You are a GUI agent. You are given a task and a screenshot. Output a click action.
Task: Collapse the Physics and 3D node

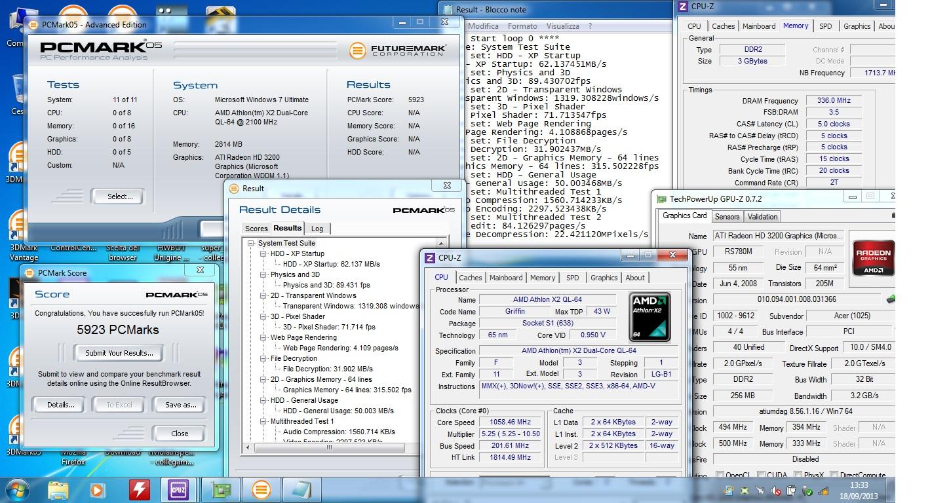coord(263,274)
